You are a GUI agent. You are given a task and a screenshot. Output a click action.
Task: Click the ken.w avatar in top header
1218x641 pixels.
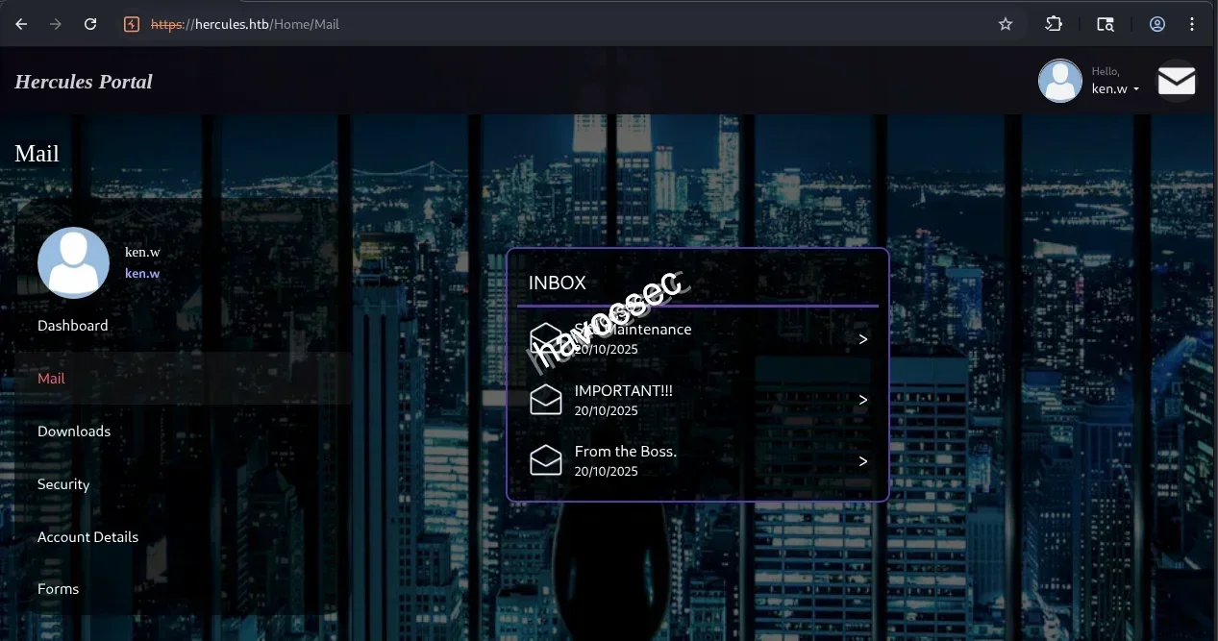tap(1060, 82)
